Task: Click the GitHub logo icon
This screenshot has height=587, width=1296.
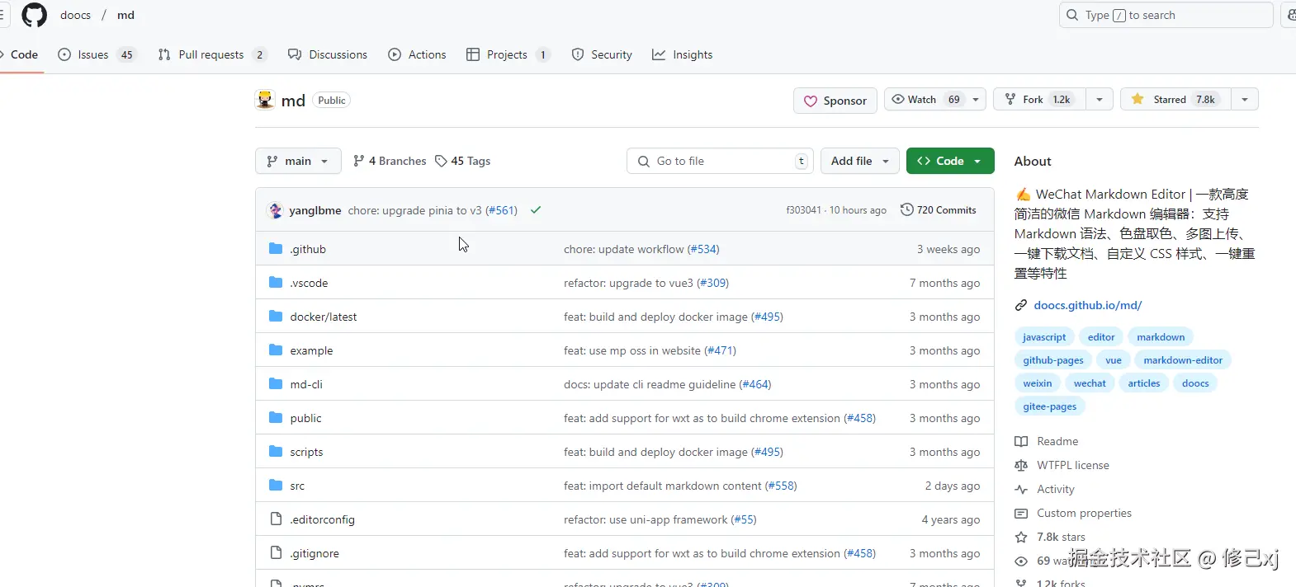Action: [x=34, y=15]
